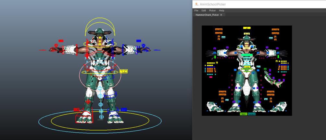
Task: Click the cyan spine label button in picker
Action: pyautogui.click(x=259, y=67)
